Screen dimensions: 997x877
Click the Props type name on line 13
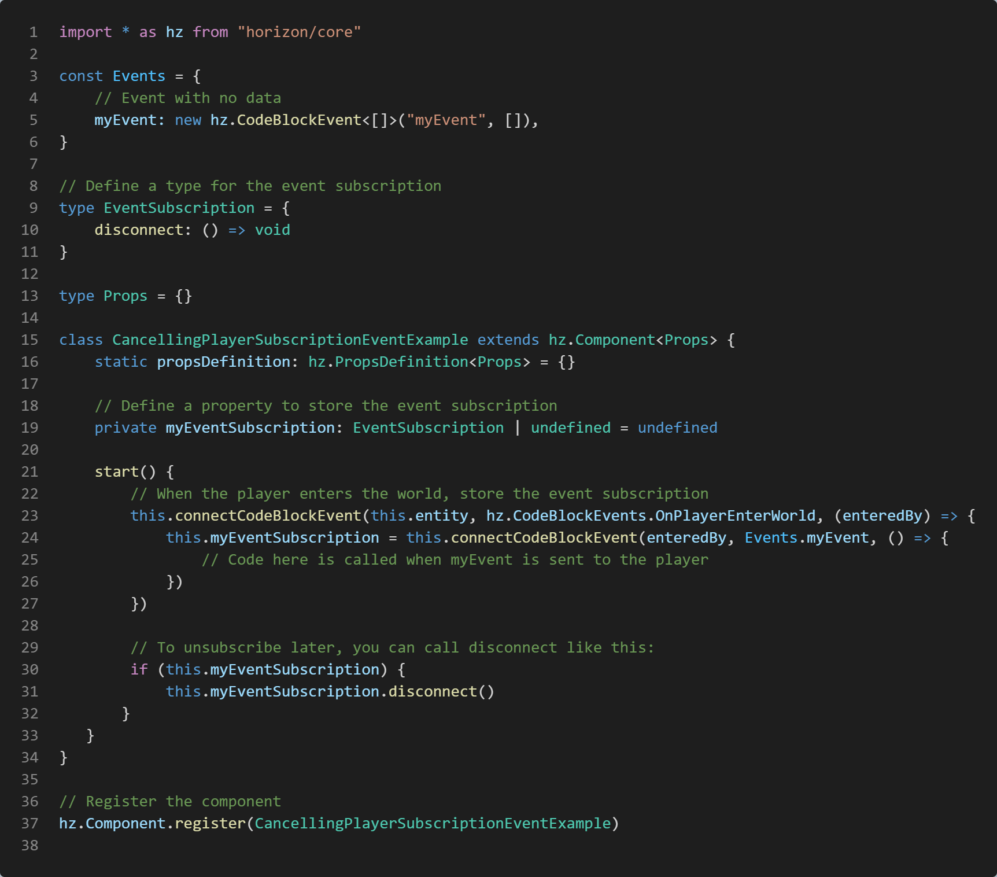tap(125, 296)
